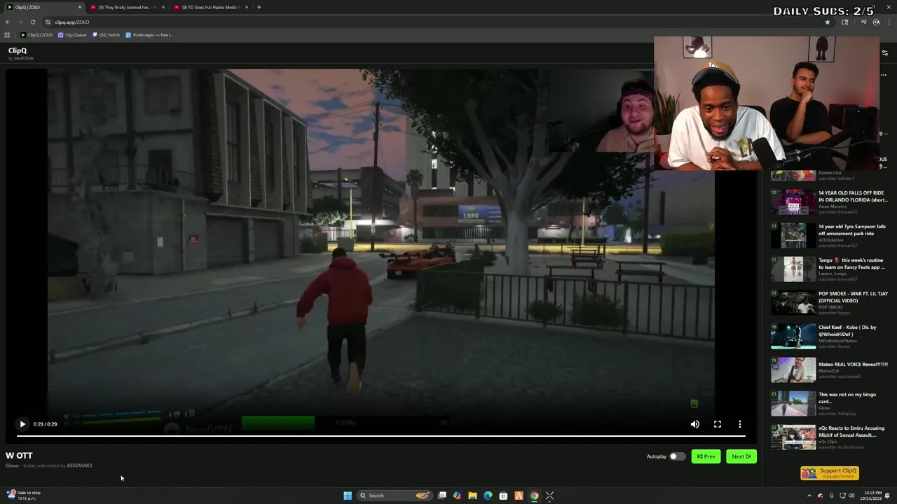Close the 'They finally banned her' tab

[x=163, y=7]
